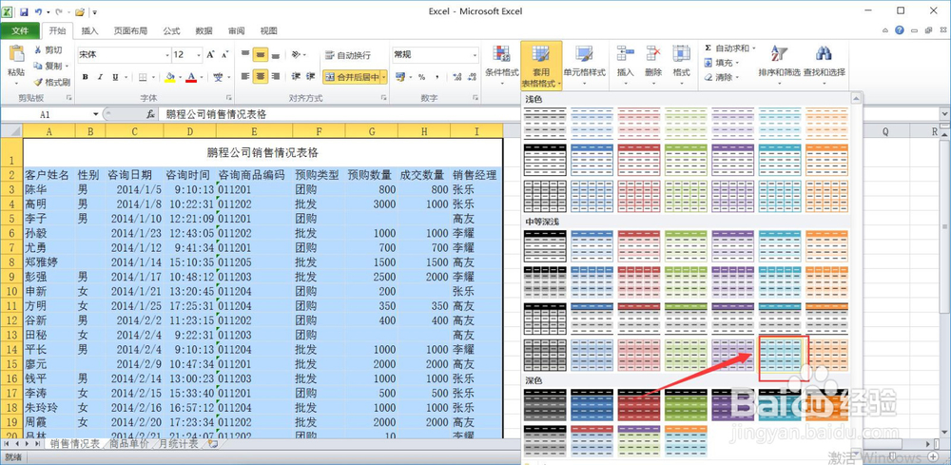Viewport: 951px width, 465px height.
Task: Toggle Bold formatting
Action: [x=86, y=77]
